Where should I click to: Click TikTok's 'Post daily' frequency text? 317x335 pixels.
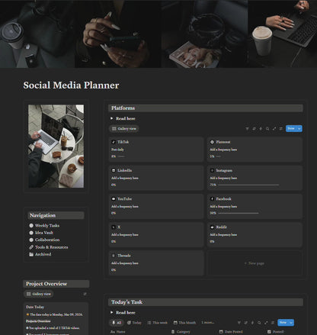pos(117,150)
